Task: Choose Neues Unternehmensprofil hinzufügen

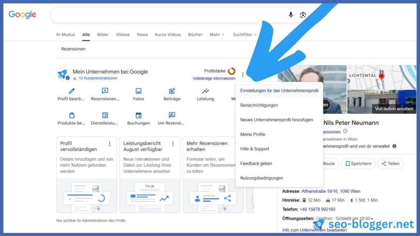Action: tap(279, 120)
